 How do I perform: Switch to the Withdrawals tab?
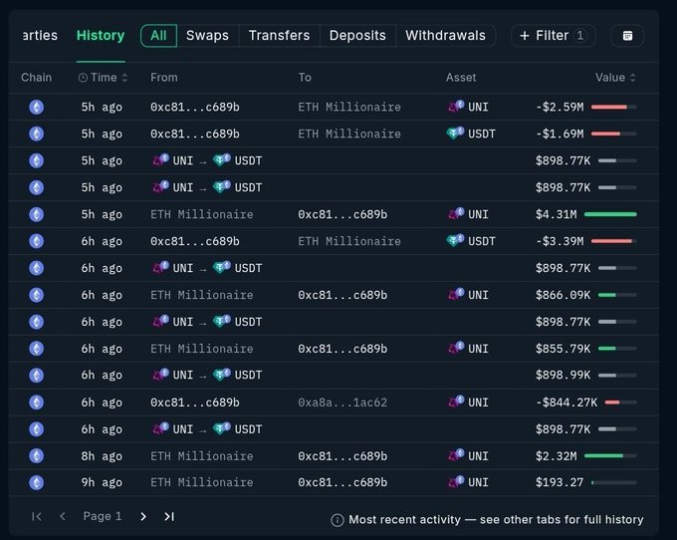click(x=445, y=36)
